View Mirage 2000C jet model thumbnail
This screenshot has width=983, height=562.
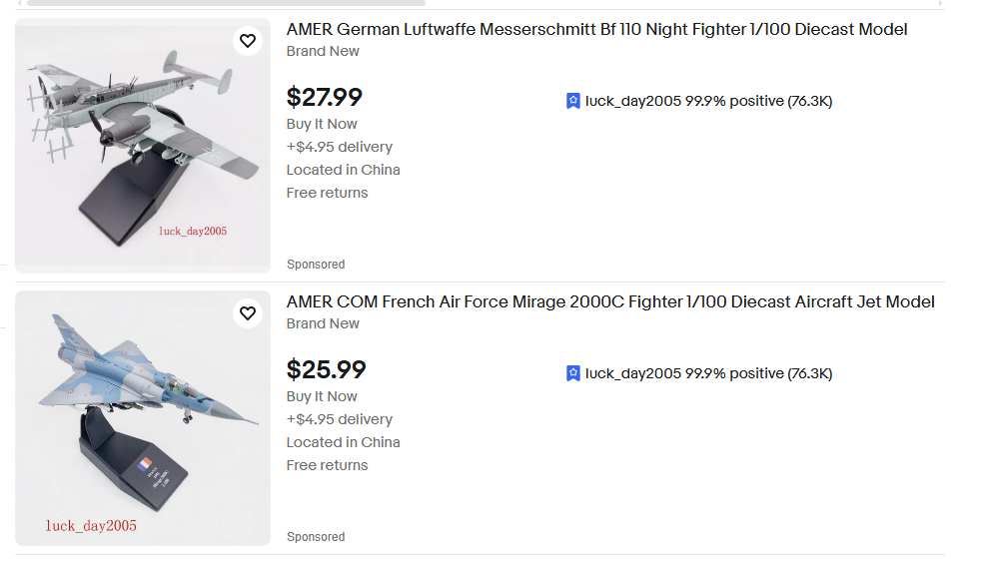(142, 418)
